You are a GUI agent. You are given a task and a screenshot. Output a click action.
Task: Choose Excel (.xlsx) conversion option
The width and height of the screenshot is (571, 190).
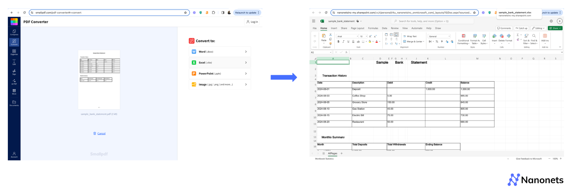tap(219, 62)
